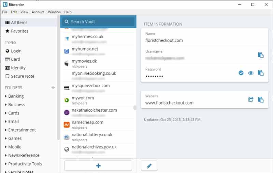Copy the password using its copy icon
This screenshot has height=173, width=273.
(x=261, y=73)
